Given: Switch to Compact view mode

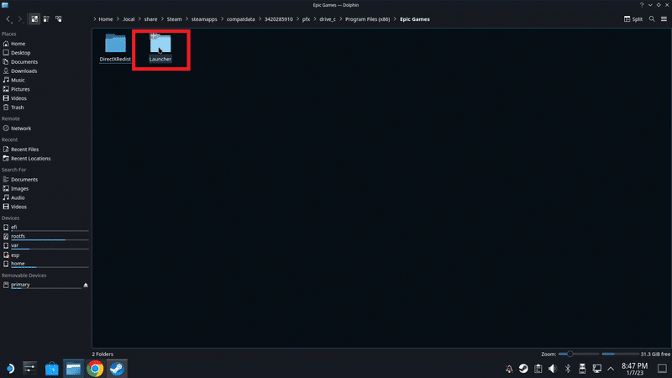Looking at the screenshot, I should (x=46, y=18).
